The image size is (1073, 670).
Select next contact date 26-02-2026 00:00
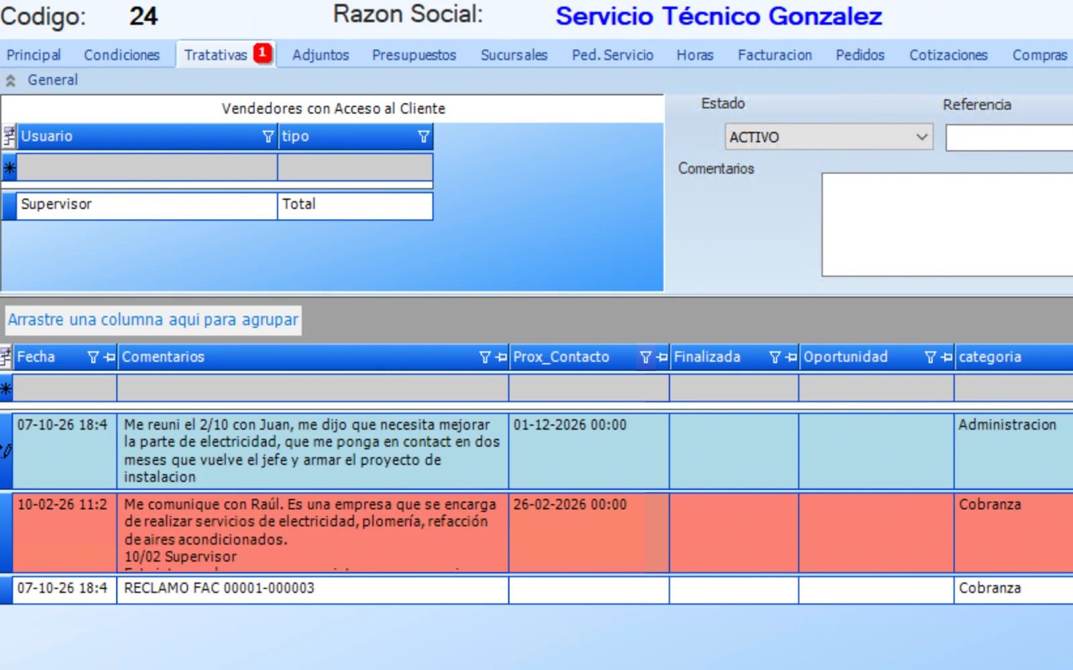(x=589, y=533)
